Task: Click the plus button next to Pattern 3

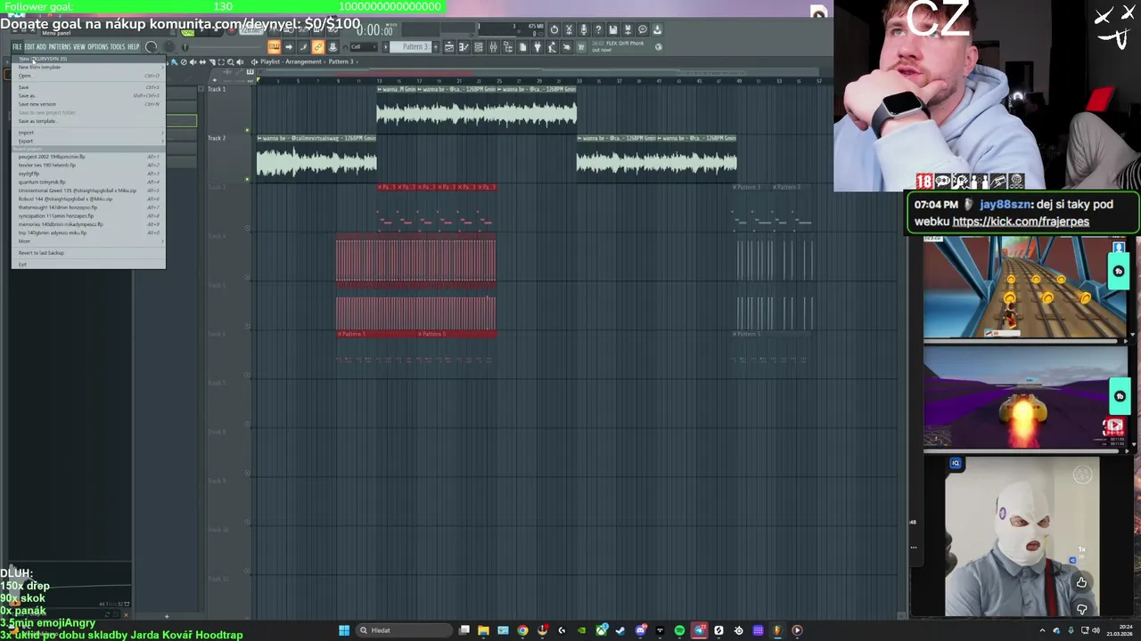Action: [x=436, y=46]
